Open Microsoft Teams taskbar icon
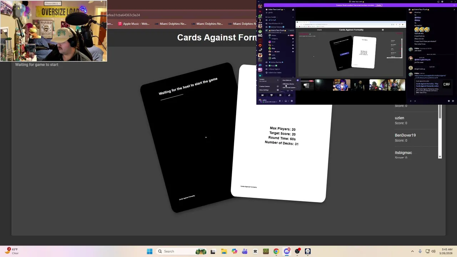Screen dimensions: 457x257 pyautogui.click(x=245, y=251)
